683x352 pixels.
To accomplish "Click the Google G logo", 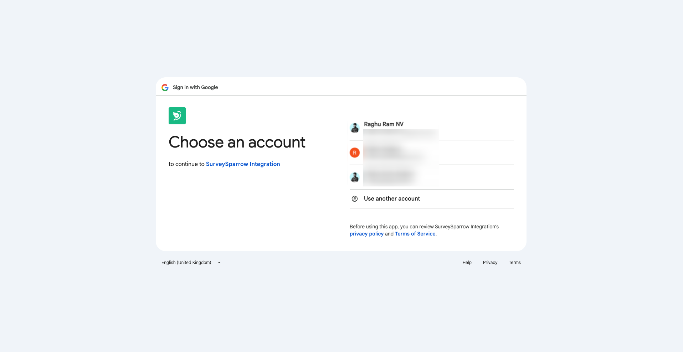I will click(165, 88).
